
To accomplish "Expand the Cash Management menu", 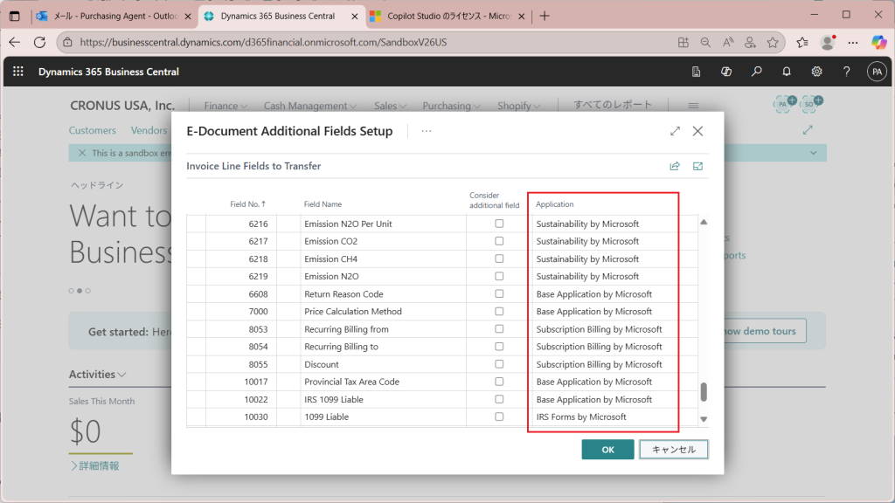I will 310,106.
